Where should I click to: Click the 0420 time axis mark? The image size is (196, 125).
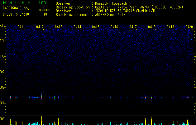click(x=189, y=27)
